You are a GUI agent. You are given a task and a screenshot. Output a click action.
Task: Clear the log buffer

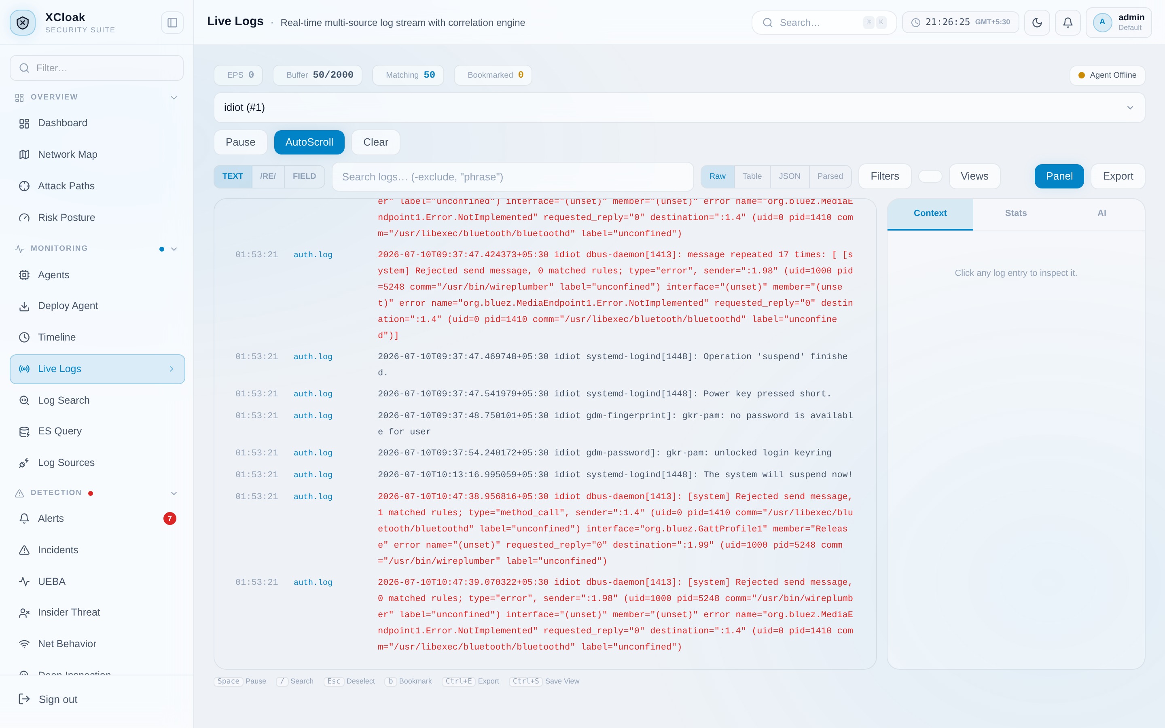(x=375, y=142)
